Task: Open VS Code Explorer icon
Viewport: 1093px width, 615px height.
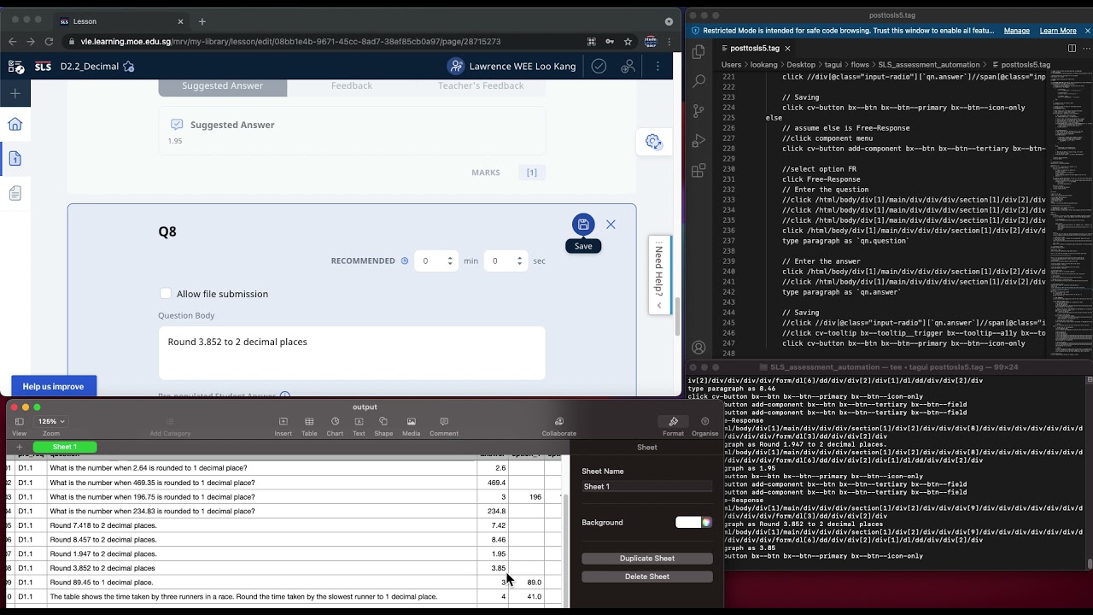Action: point(698,52)
